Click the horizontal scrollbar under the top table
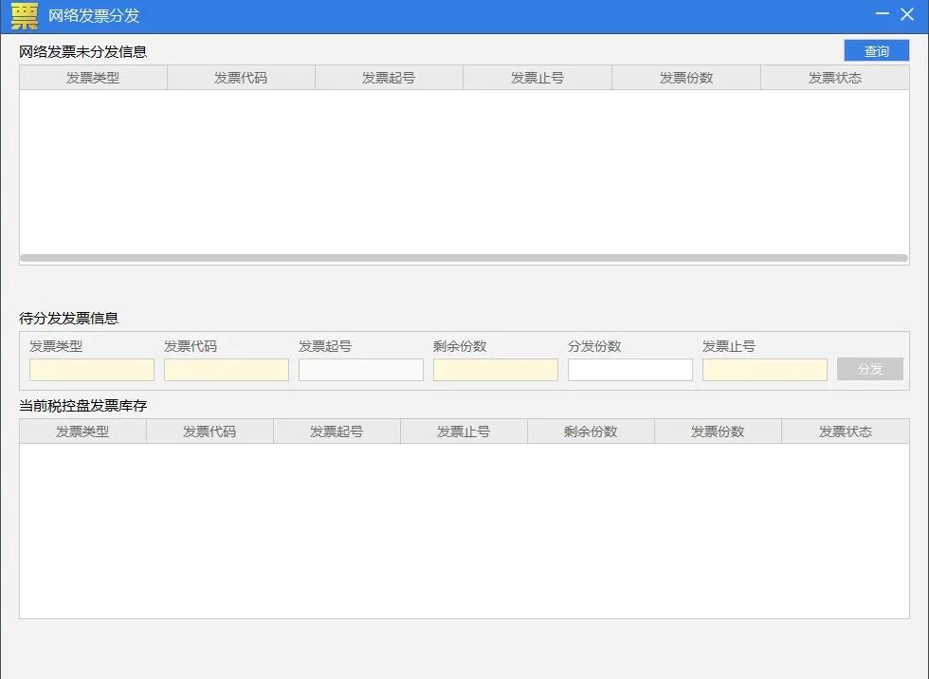Viewport: 929px width, 679px height. 464,257
